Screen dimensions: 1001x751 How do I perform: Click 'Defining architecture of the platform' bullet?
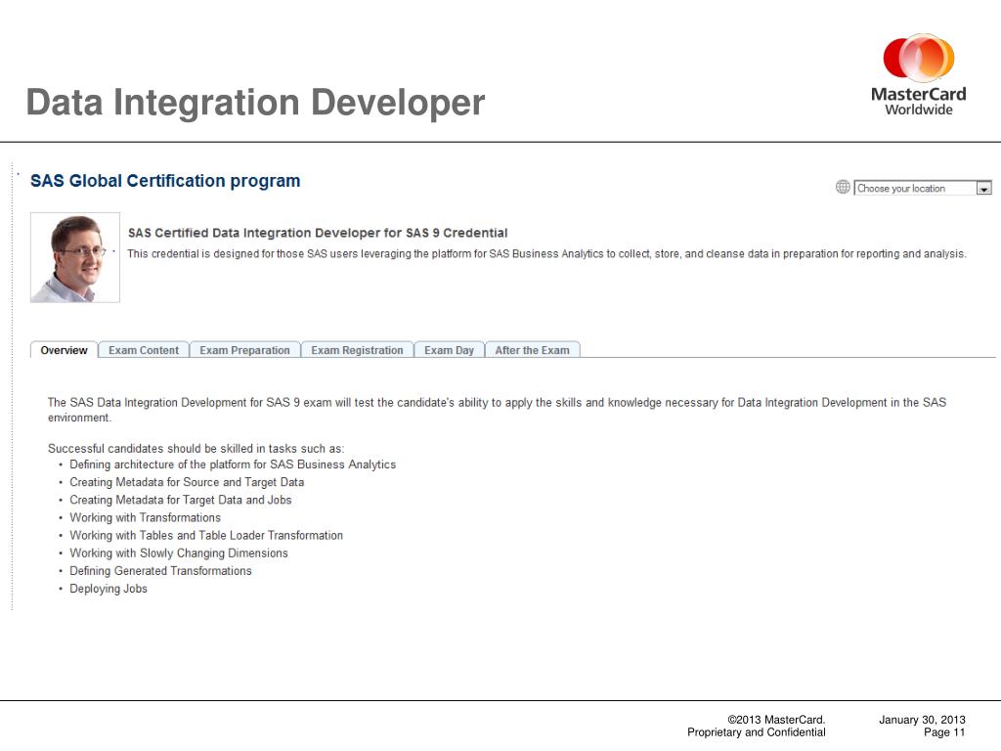point(233,464)
